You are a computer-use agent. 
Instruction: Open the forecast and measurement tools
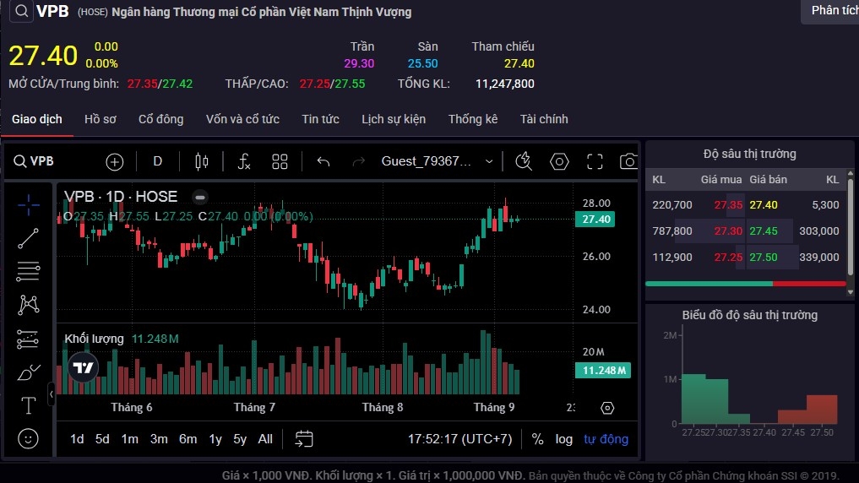coord(29,339)
